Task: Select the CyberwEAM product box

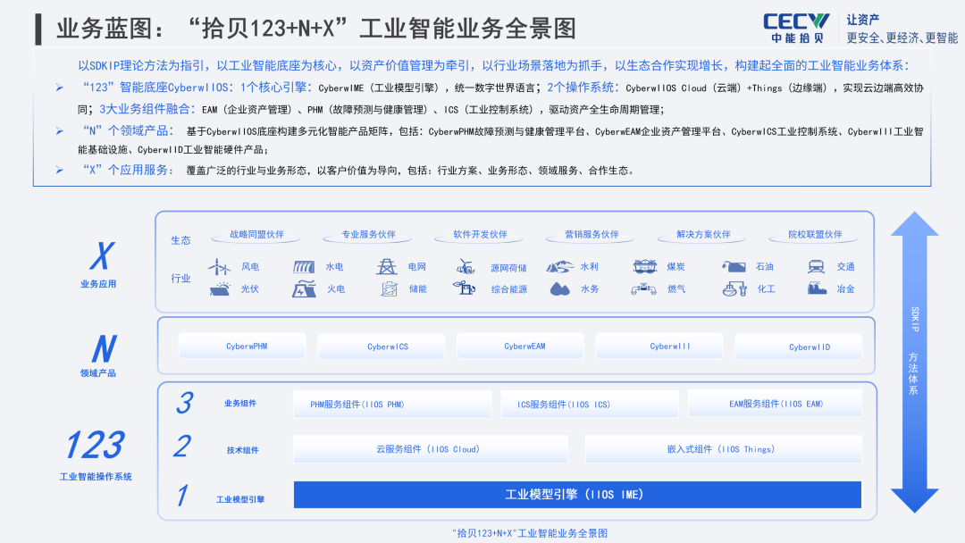Action: pos(521,347)
